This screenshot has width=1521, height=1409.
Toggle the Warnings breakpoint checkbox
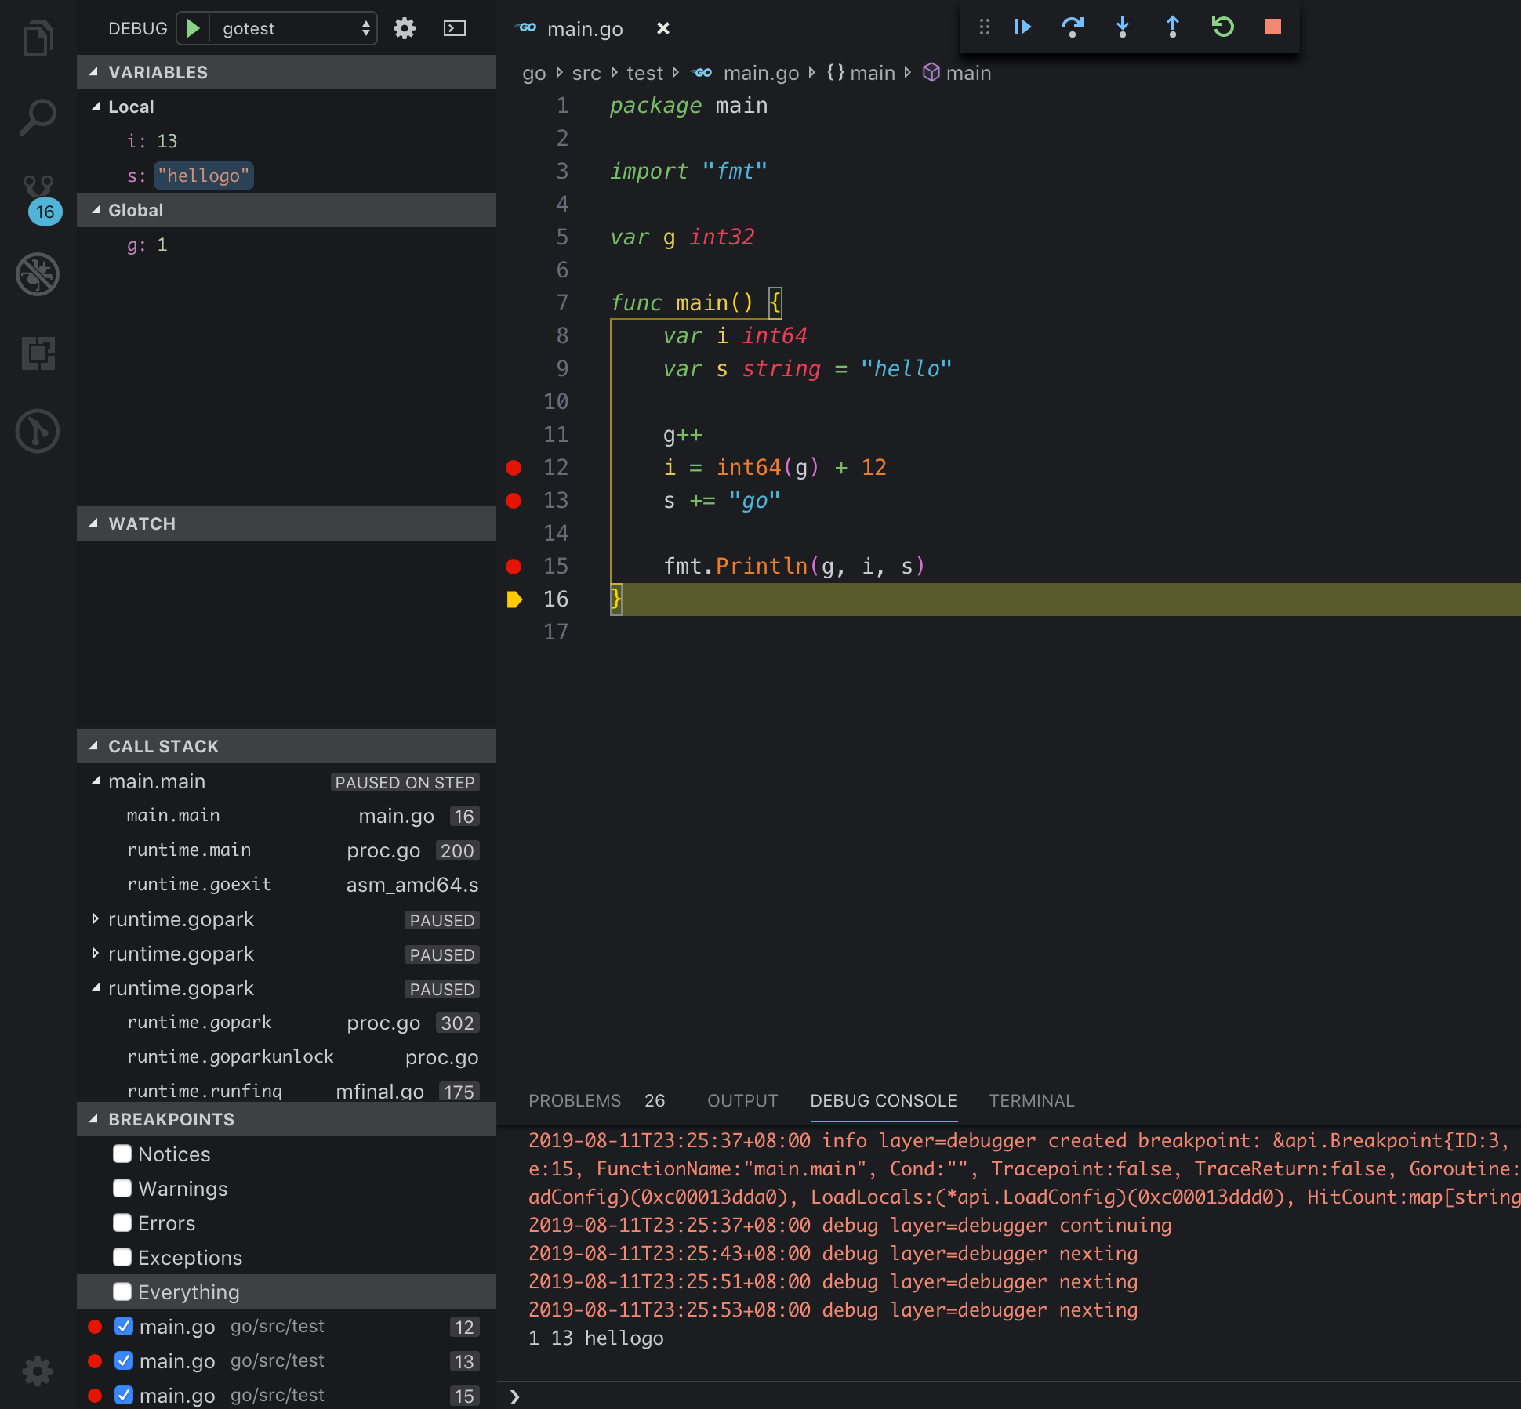click(122, 1188)
